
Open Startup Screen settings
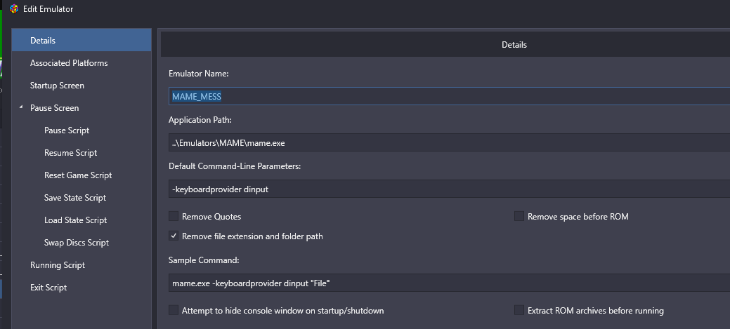tap(58, 86)
